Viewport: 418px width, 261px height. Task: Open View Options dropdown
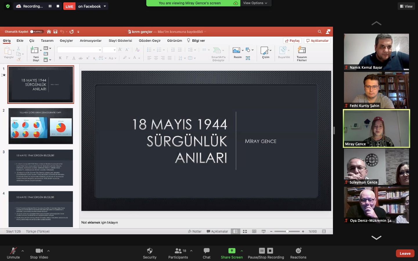[255, 3]
